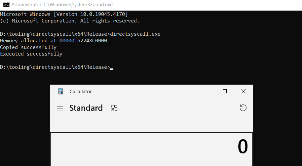Click the Calculator display showing 0

point(243,147)
